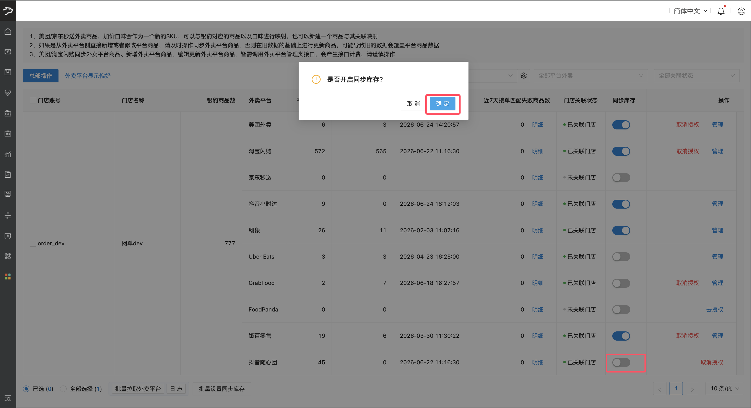Select the 全部选择 (1) radio button
Image resolution: width=751 pixels, height=408 pixels.
[x=63, y=389]
